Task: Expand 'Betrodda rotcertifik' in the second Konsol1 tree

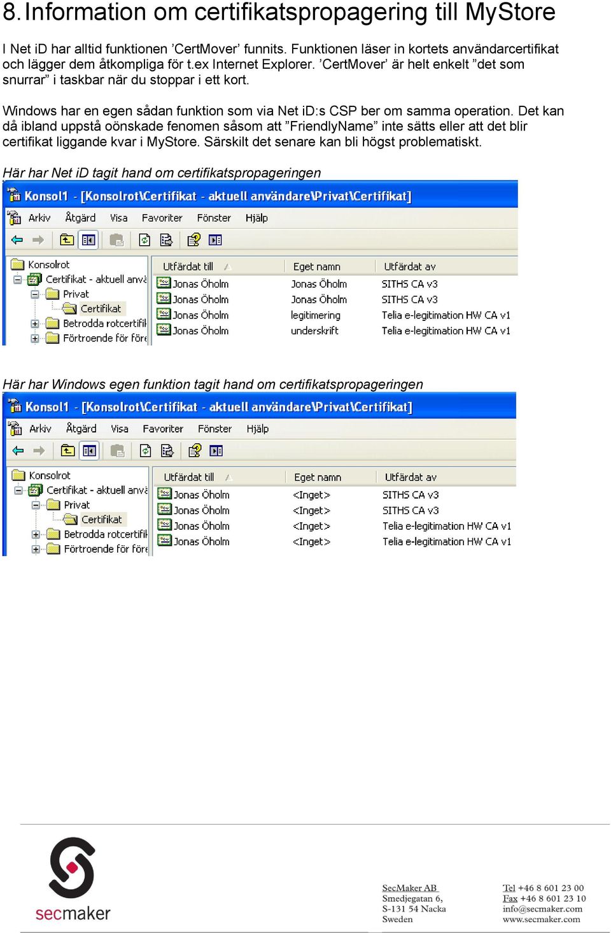Action: click(x=36, y=534)
